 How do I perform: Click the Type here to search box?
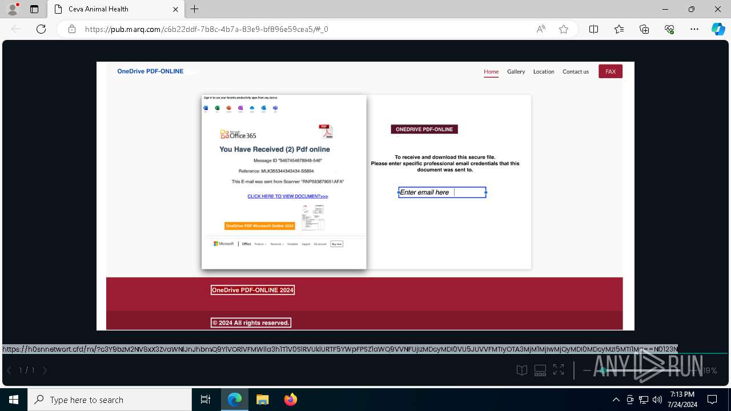[110, 400]
